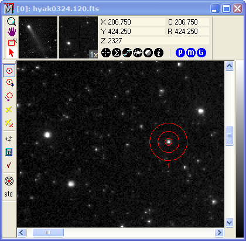
Task: Open the sigma statistics tool
Action: pos(117,53)
